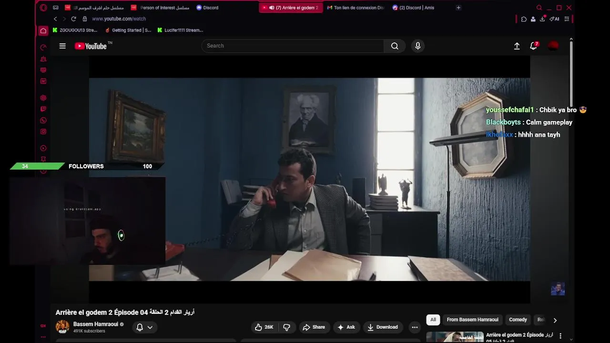Go to YouTube home via logo
The image size is (610, 343).
click(91, 46)
